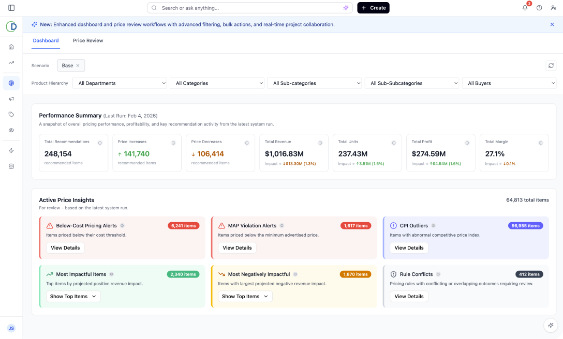Open notifications bell icon
The height and width of the screenshot is (339, 563).
(525, 8)
